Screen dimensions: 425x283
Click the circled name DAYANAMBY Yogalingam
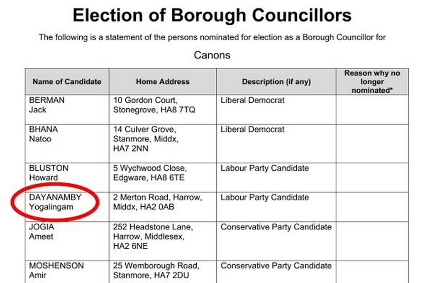coord(55,202)
